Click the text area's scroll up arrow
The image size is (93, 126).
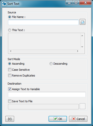[82, 36]
